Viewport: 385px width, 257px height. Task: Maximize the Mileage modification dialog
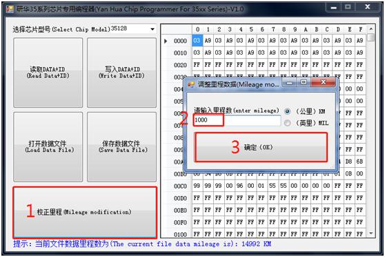point(304,83)
